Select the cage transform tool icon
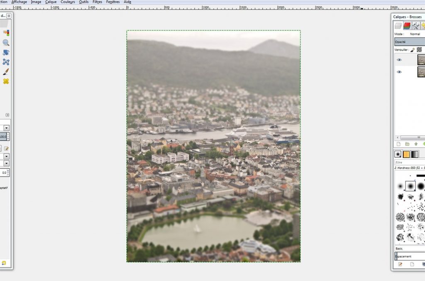Image resolution: width=425 pixels, height=281 pixels. point(6,62)
